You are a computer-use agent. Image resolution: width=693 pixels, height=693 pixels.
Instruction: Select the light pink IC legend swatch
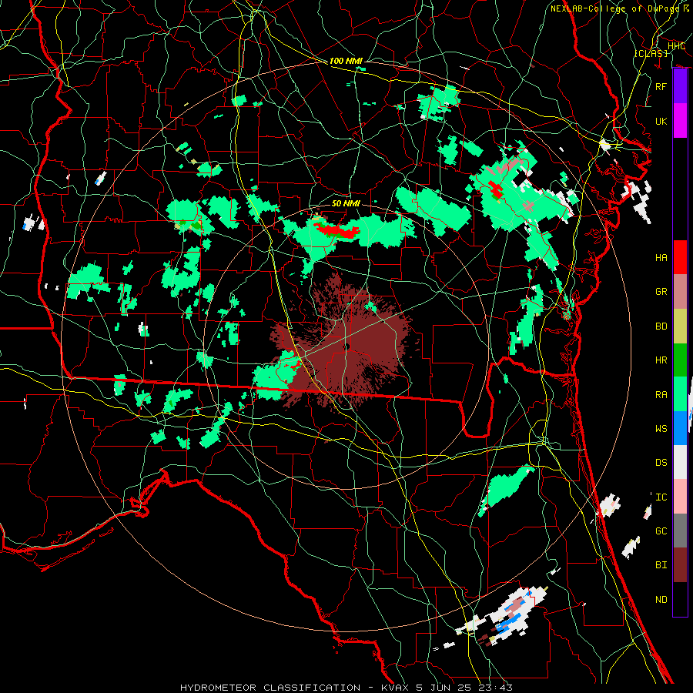coord(680,497)
